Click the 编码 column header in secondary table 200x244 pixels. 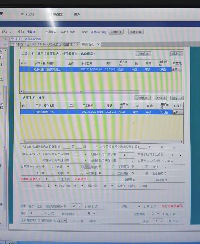109,106
